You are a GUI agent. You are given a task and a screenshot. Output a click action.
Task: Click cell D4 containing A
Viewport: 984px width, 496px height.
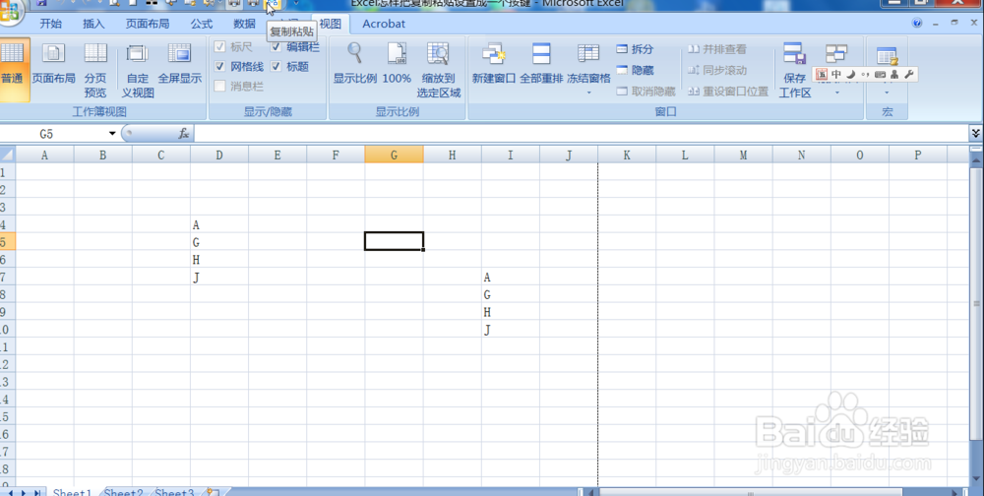219,224
